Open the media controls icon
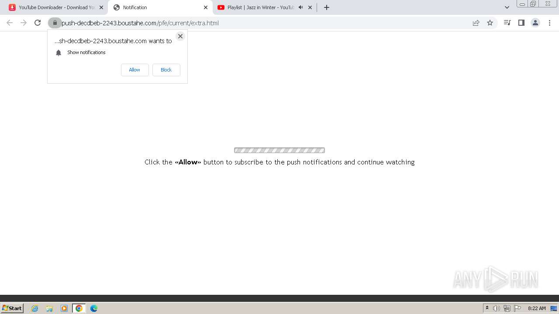The height and width of the screenshot is (314, 559). pyautogui.click(x=507, y=23)
